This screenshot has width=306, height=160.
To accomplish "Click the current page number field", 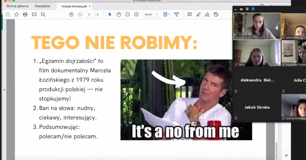I will (89, 15).
